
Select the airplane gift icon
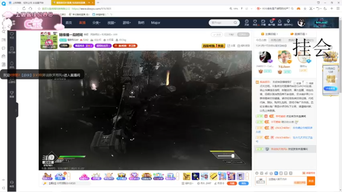pos(204,176)
